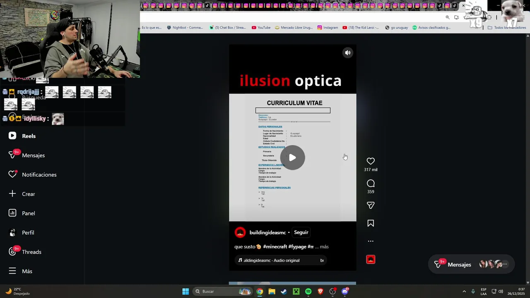
Task: Open the go uruguay bookmark
Action: 396,28
